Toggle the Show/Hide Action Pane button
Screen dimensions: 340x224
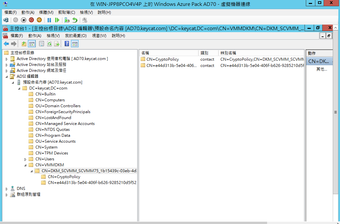point(75,44)
